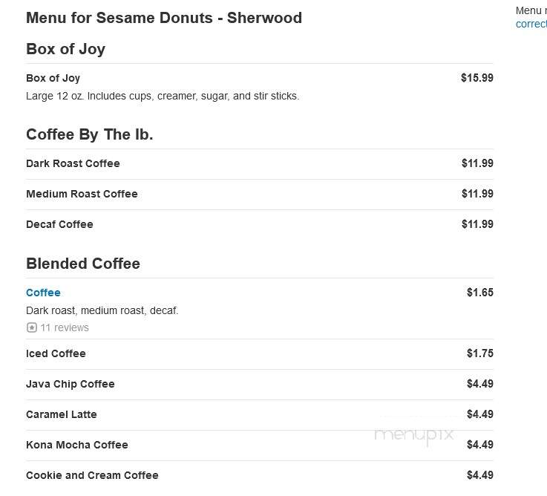
Task: Click the Kona Mocha Coffee item
Action: pyautogui.click(x=77, y=445)
